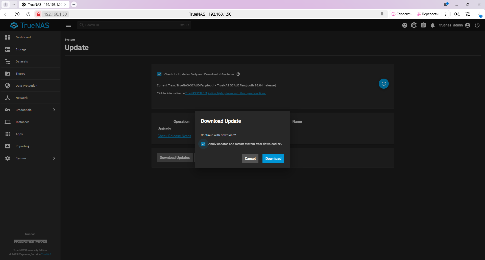Expand the Credentials submenu chevron
The height and width of the screenshot is (260, 485).
54,110
